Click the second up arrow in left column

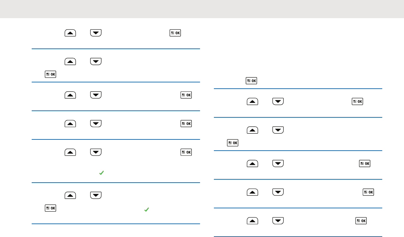tap(70, 62)
